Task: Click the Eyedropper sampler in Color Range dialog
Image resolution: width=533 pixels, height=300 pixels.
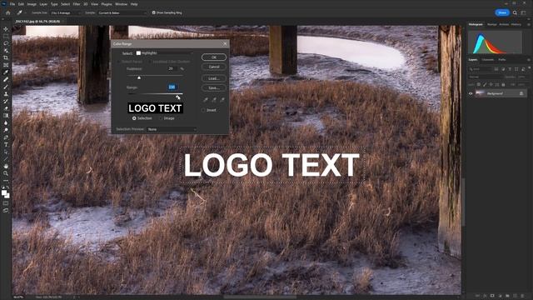Action: click(x=206, y=100)
